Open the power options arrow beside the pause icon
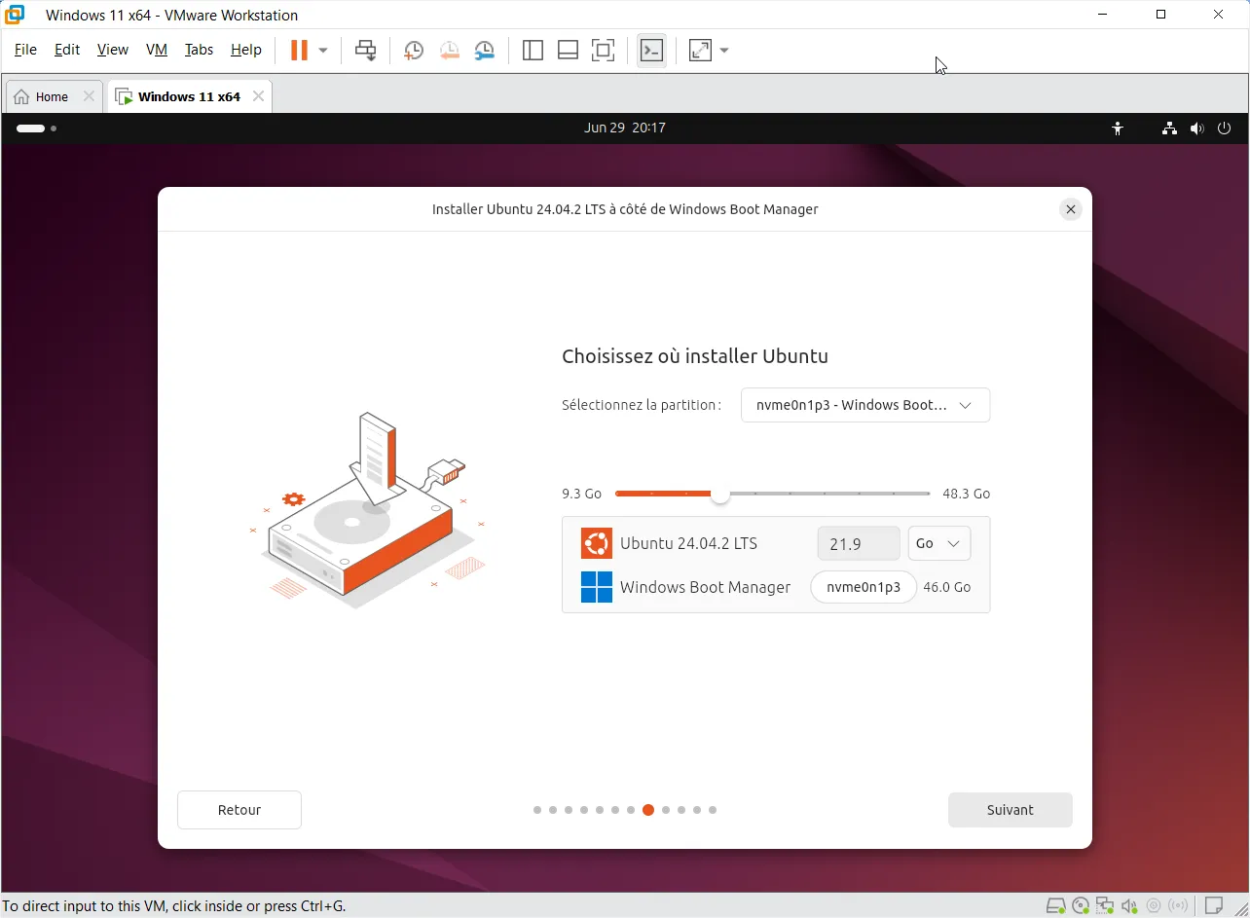 pyautogui.click(x=323, y=51)
